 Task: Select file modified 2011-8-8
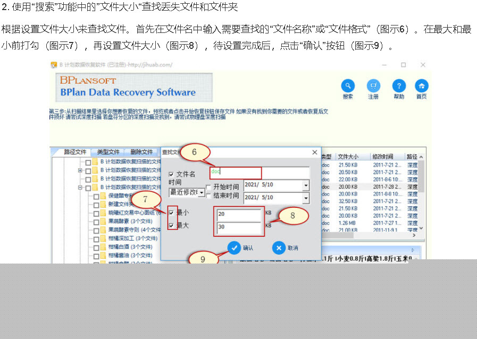click(388, 194)
